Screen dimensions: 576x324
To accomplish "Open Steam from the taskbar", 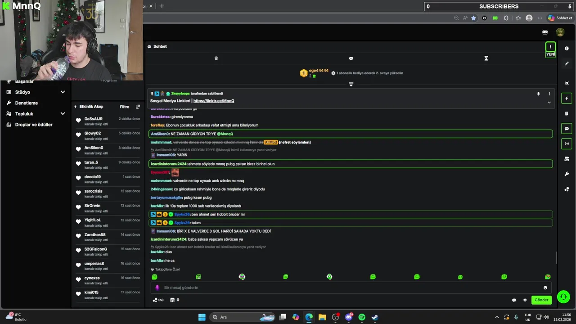I will (x=375, y=317).
